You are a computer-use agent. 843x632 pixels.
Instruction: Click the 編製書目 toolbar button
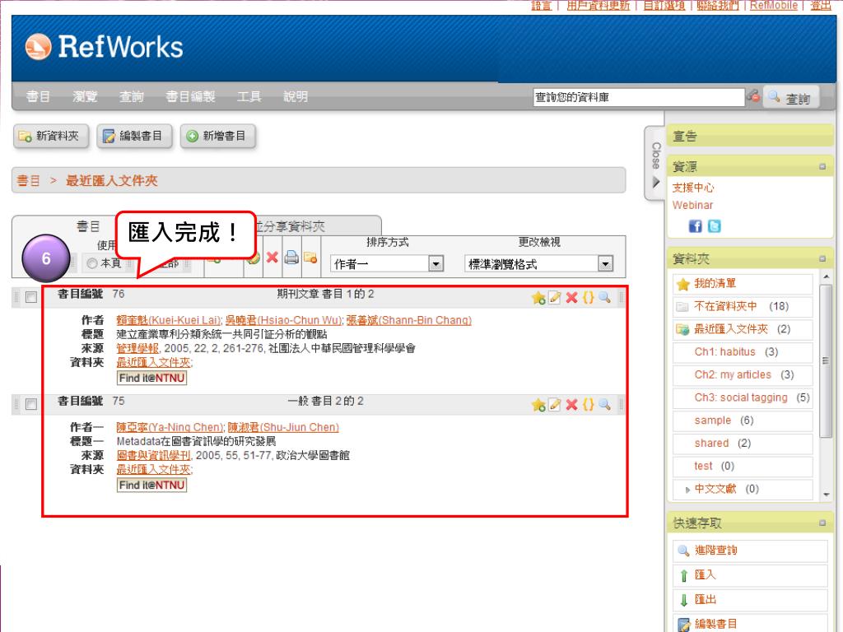tap(134, 137)
